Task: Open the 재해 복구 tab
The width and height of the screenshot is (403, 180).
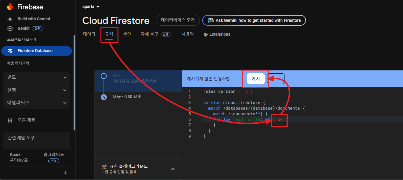Action: coord(156,34)
